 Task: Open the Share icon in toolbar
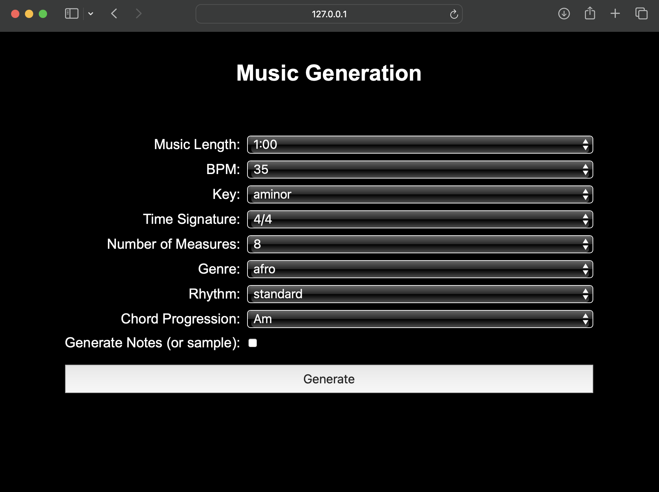tap(590, 14)
